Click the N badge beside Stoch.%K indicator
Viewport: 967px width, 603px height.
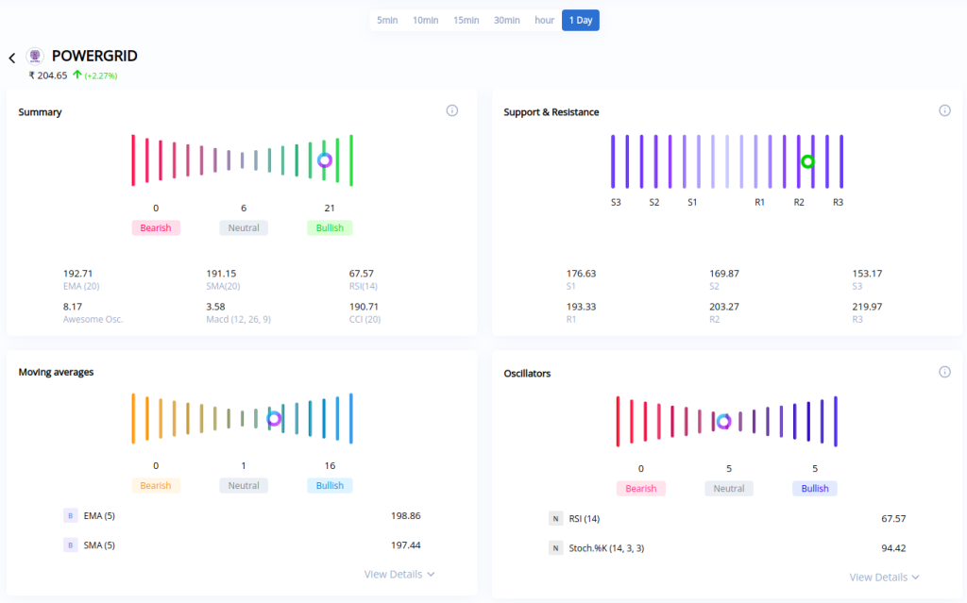556,547
